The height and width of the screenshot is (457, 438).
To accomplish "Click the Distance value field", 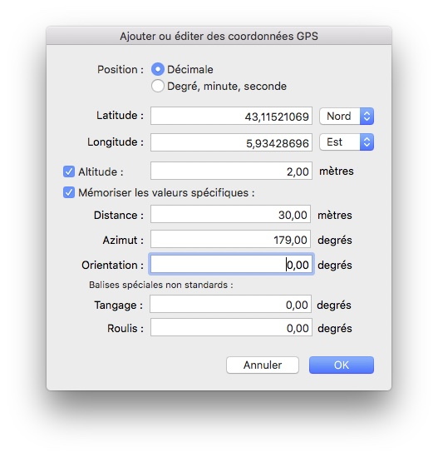I will tap(230, 215).
